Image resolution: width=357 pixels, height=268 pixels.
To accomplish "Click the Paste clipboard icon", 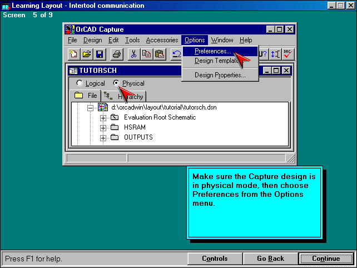I will 160,54.
